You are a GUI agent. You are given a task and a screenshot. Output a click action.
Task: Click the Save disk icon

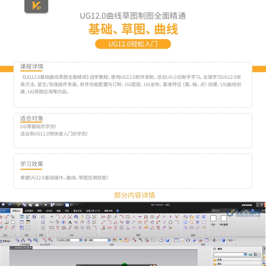pos(3,205)
